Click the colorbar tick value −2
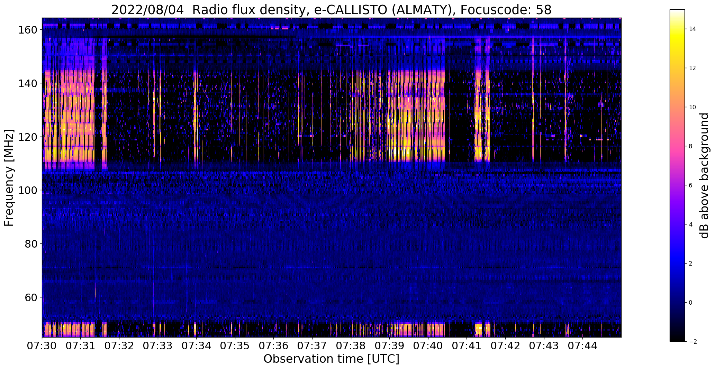The image size is (715, 369). [x=693, y=342]
